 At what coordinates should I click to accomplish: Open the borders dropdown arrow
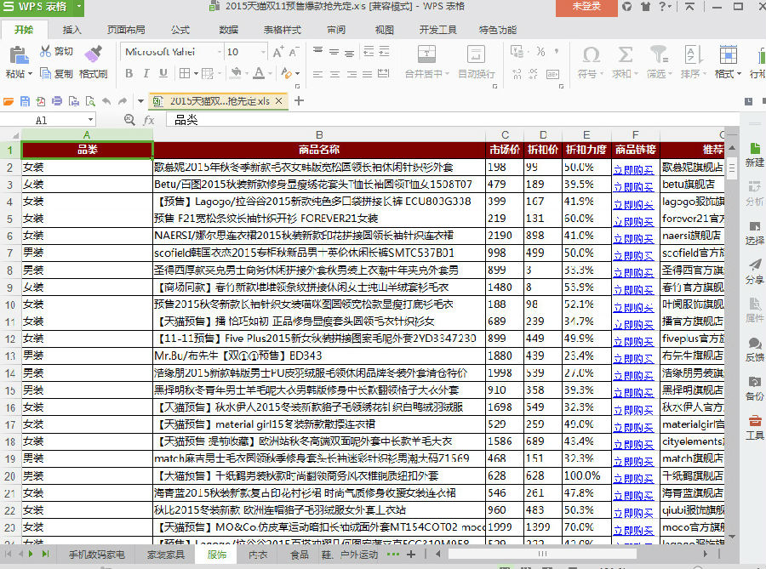pyautogui.click(x=196, y=74)
